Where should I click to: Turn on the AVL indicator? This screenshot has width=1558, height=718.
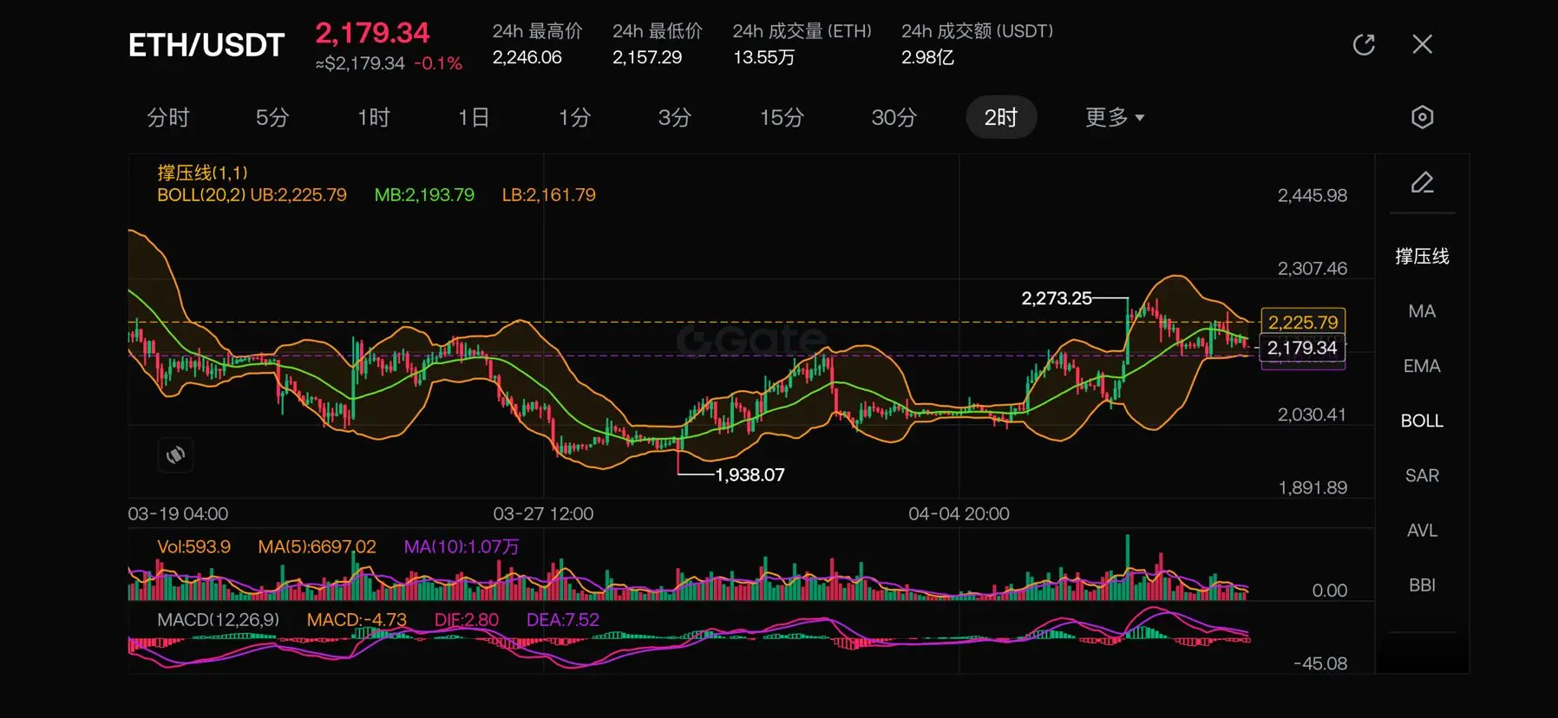tap(1422, 530)
